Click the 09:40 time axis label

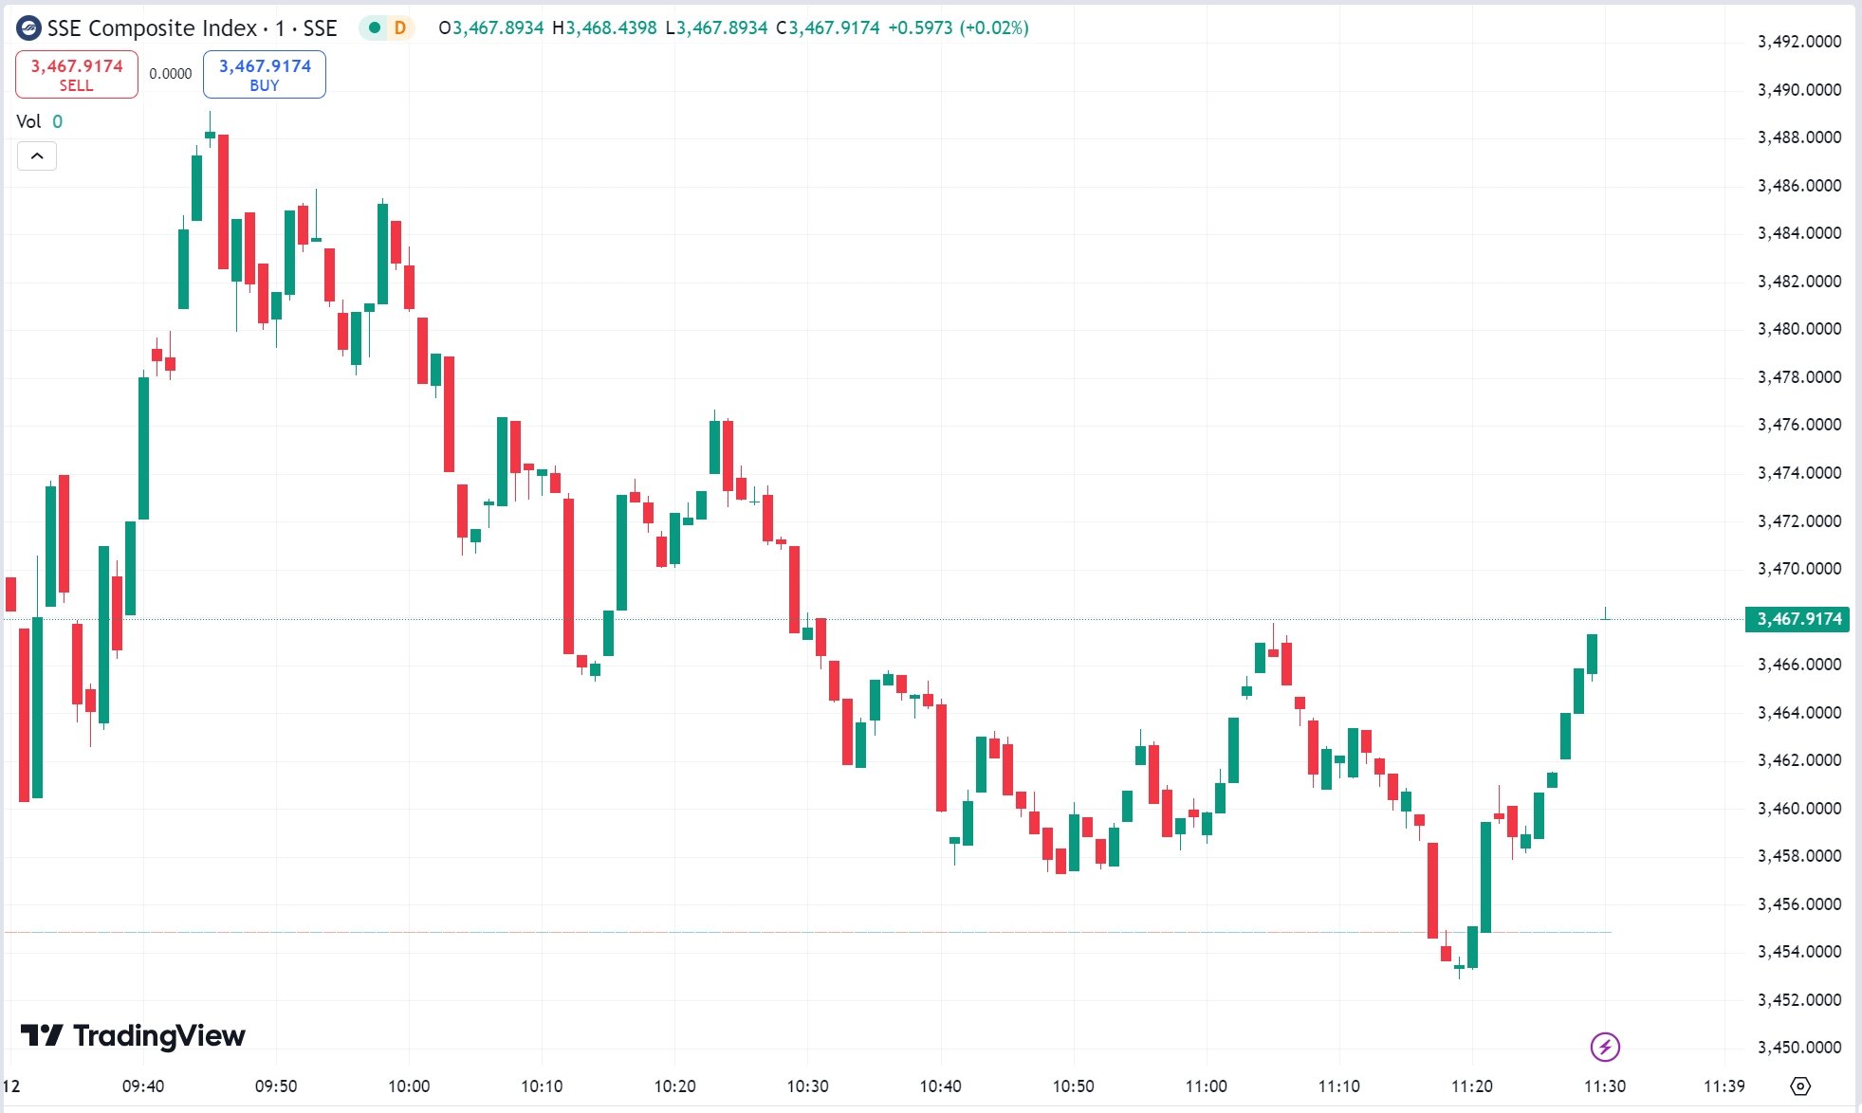tap(143, 1086)
